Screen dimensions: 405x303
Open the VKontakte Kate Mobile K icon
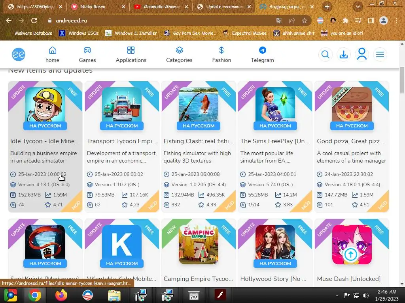[122, 242]
